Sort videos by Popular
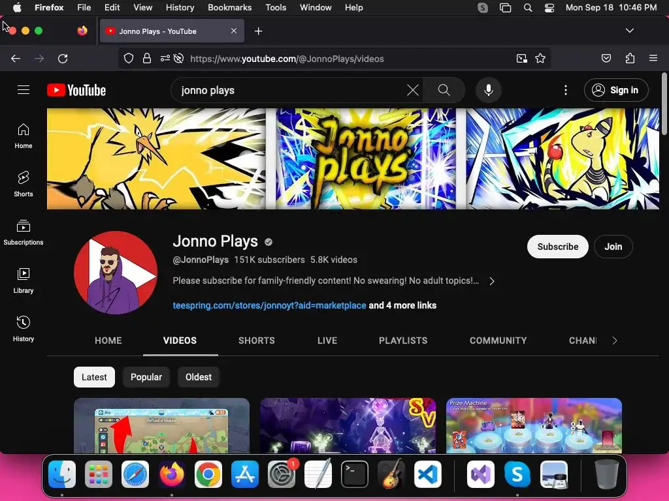The image size is (669, 501). (x=146, y=377)
